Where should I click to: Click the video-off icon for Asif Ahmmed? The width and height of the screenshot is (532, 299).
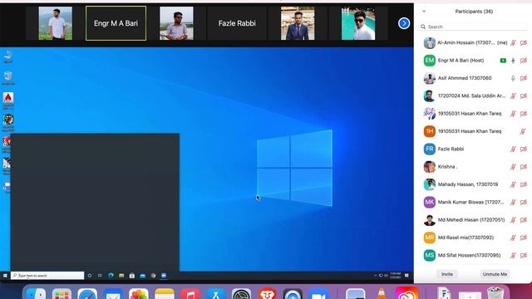pyautogui.click(x=524, y=78)
